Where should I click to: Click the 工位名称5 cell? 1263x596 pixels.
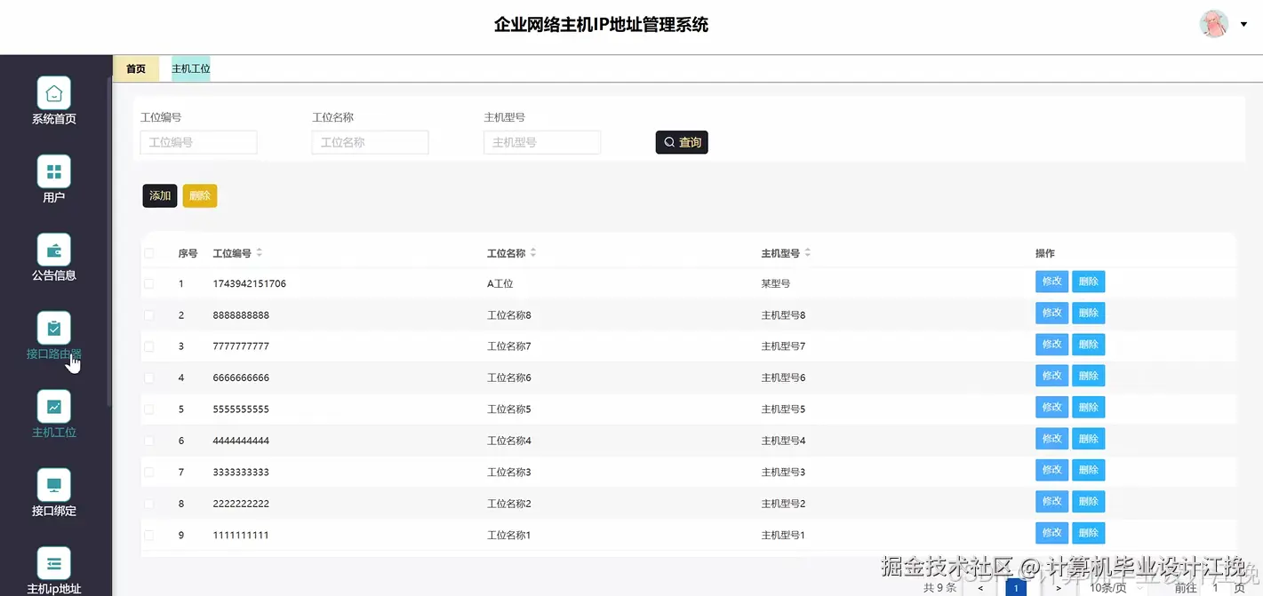509,409
